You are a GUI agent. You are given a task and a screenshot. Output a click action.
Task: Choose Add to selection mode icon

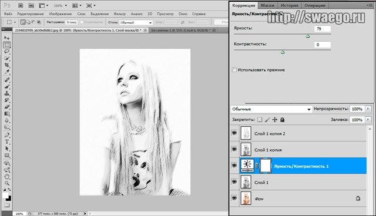click(x=28, y=22)
